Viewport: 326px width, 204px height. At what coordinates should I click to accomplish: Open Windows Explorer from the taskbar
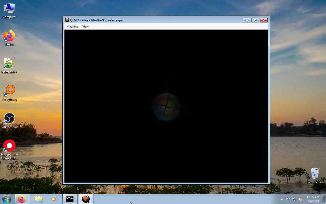pyautogui.click(x=38, y=199)
